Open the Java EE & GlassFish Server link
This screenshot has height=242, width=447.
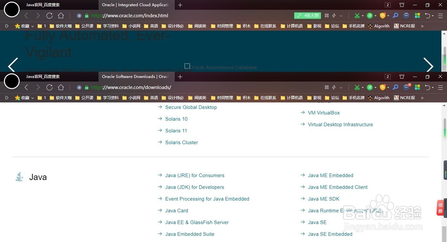pos(197,222)
